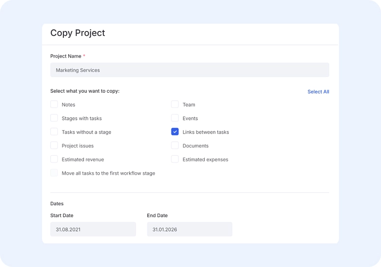Screen dimensions: 381x267
Task: Open the Start Date field showing 31.08.2021
Action: pos(93,229)
